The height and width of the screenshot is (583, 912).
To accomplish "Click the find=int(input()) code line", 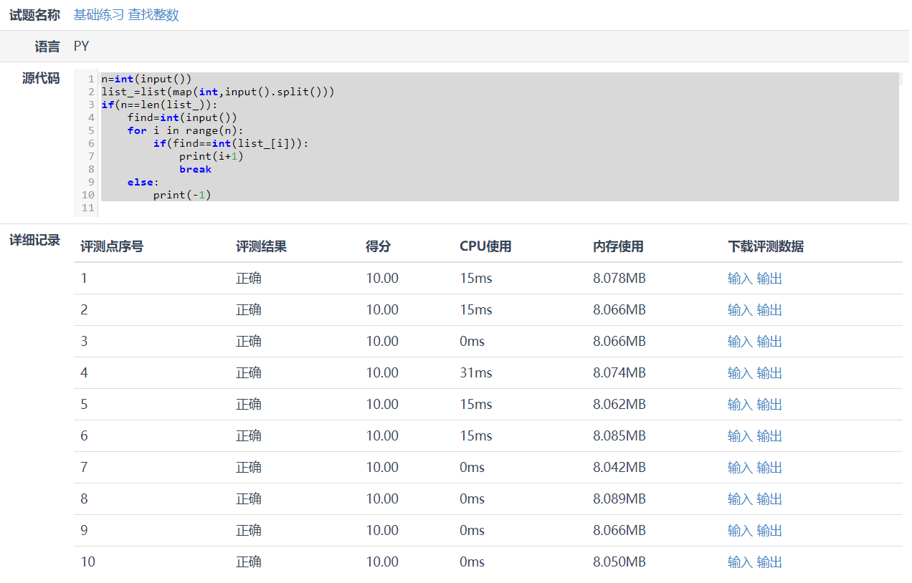I will [182, 117].
